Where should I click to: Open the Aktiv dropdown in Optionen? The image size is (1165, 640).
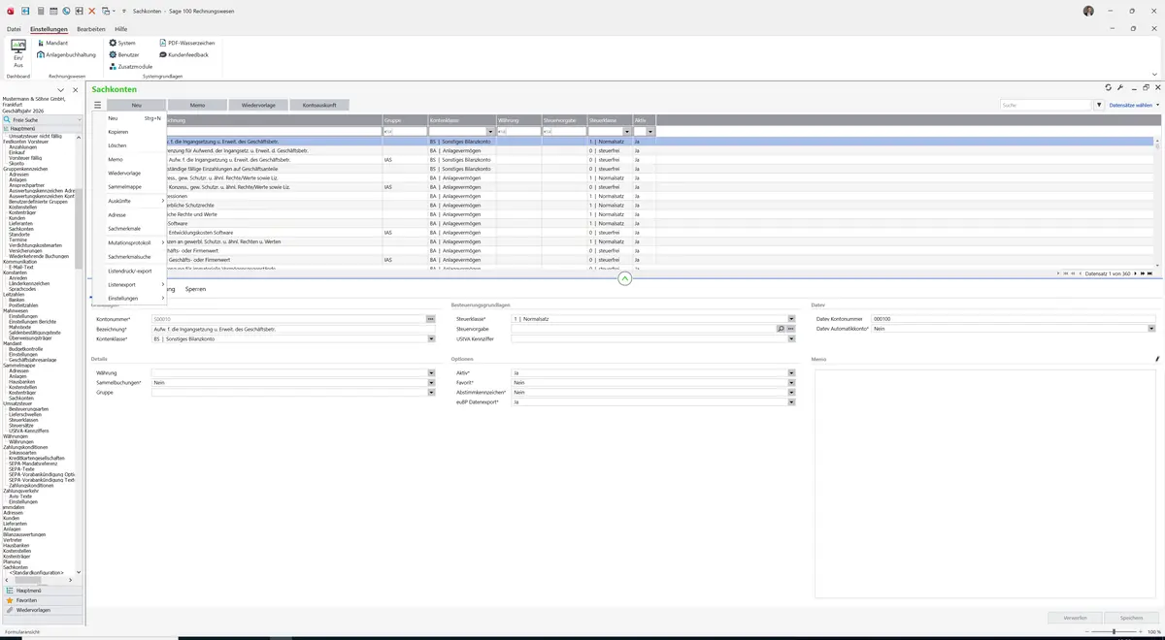[791, 372]
